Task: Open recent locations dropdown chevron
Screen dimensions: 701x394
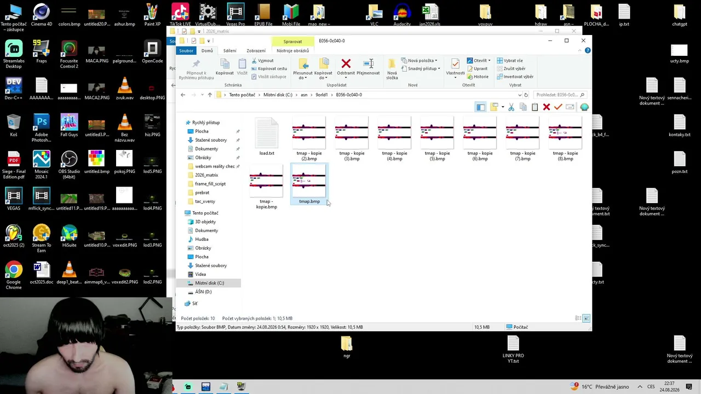Action: 202,95
